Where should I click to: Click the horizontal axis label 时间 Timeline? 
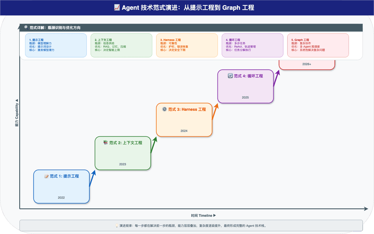[x=203, y=216]
